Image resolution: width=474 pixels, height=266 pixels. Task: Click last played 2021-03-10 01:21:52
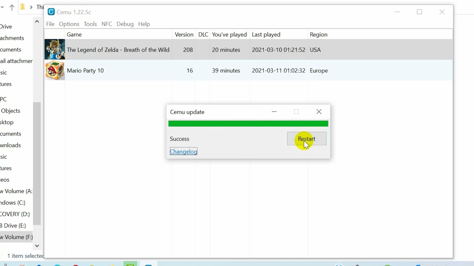tap(278, 50)
